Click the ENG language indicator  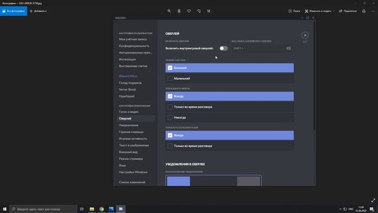351,209
